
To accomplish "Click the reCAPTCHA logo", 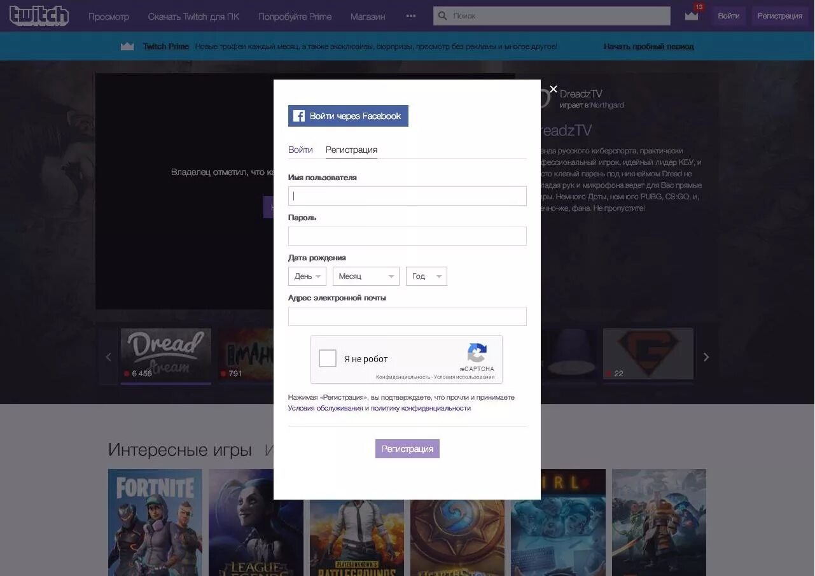I will 477,353.
